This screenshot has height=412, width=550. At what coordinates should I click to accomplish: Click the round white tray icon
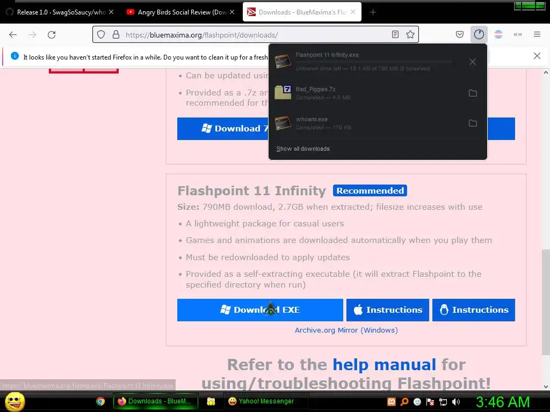click(x=417, y=402)
